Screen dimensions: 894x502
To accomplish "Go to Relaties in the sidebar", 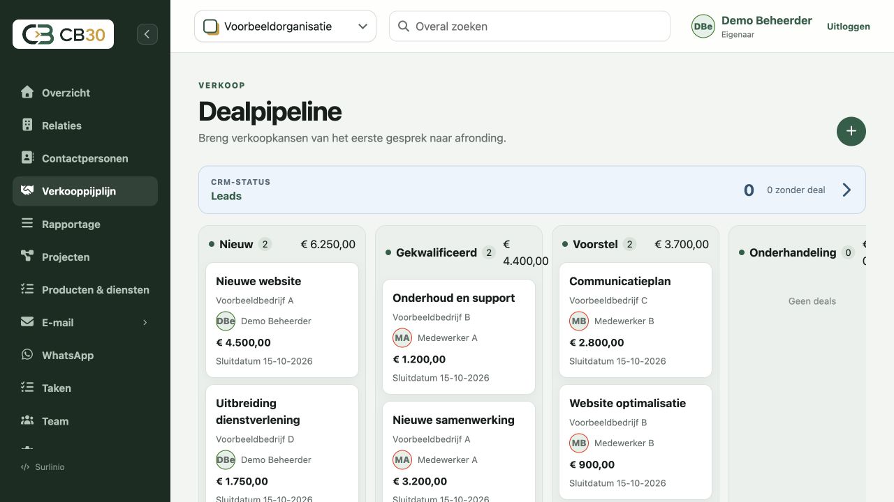I will [x=85, y=125].
